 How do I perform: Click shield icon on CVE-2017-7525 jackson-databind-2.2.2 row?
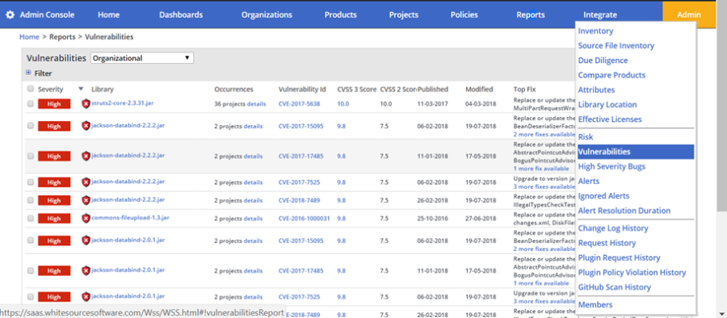coord(86,182)
